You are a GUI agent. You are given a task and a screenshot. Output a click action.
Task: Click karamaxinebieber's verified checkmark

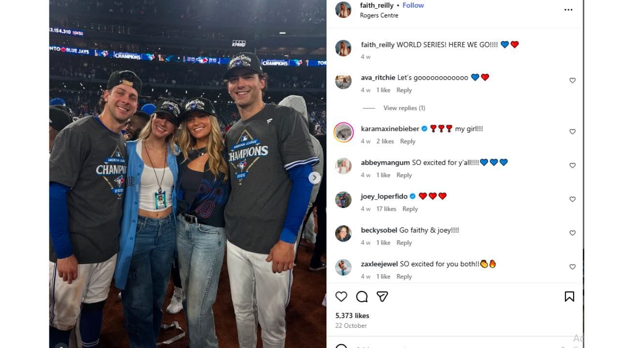coord(425,129)
